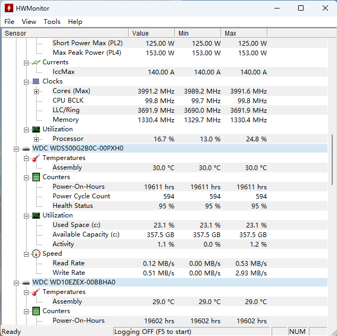This screenshot has width=337, height=336.
Task: Collapse WDS500G2B0C Utilization group
Action: [x=26, y=216]
